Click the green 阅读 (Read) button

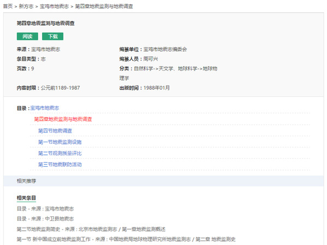(27, 36)
